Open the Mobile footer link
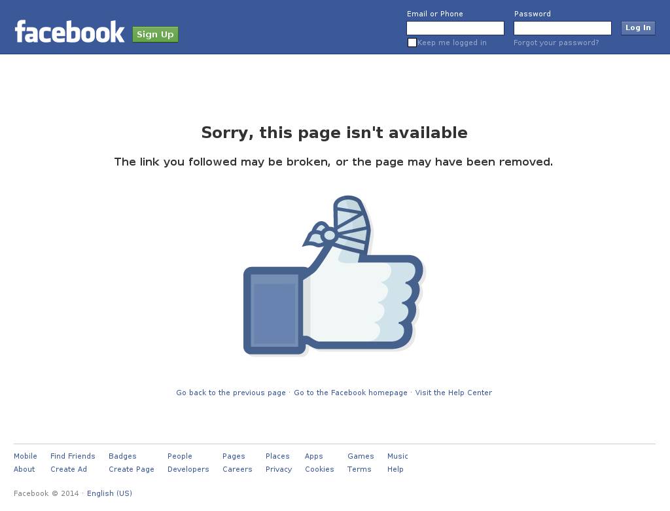The width and height of the screenshot is (670, 511). (x=26, y=456)
